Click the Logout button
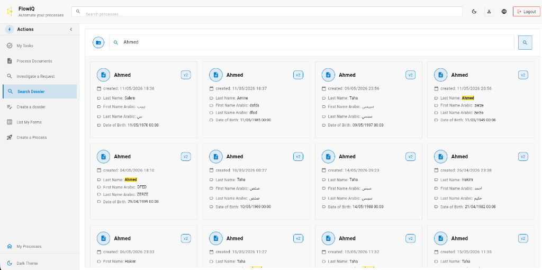This screenshot has width=542, height=270. pos(526,12)
